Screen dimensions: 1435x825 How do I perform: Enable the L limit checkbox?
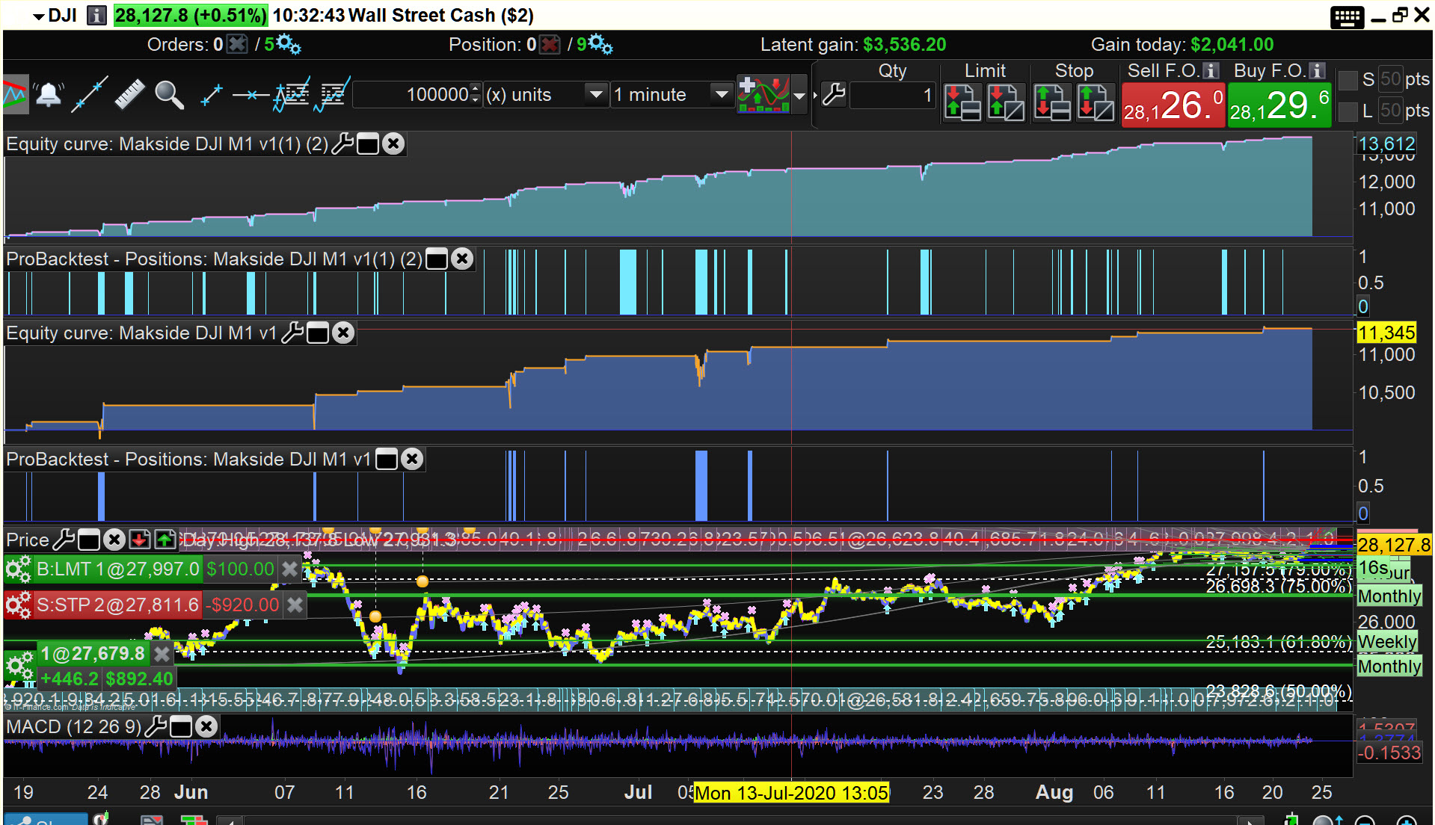1348,111
